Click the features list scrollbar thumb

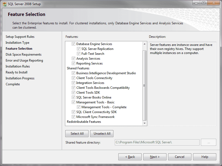144,85
